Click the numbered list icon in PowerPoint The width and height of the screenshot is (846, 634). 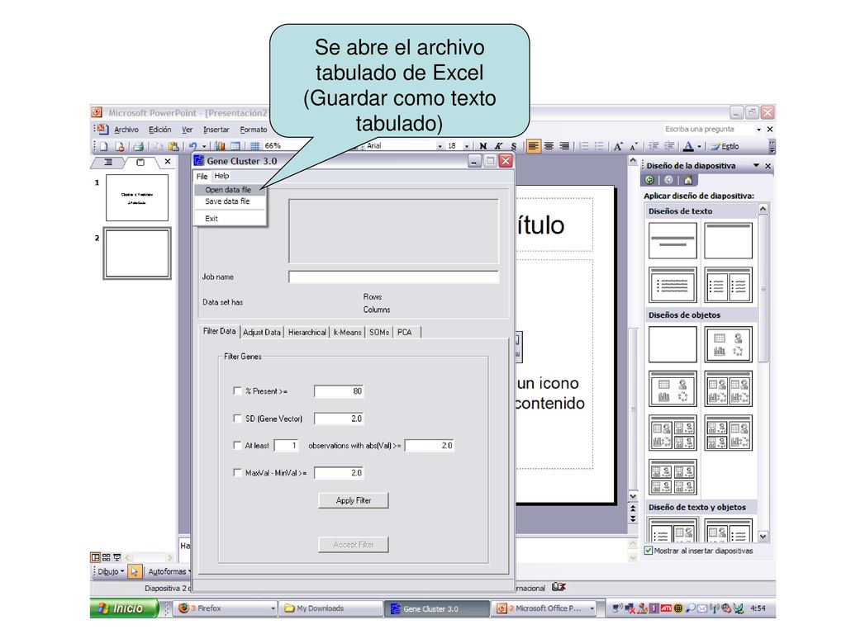584,146
